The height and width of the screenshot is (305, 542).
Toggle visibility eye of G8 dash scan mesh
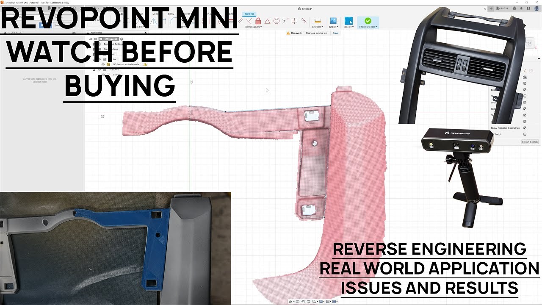pyautogui.click(x=103, y=64)
